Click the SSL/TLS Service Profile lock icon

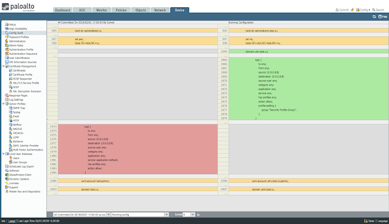point(10,83)
